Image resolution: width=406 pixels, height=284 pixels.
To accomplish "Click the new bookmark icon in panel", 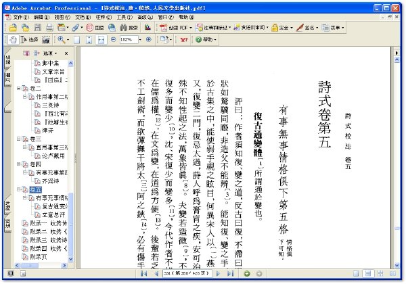I will (x=26, y=53).
